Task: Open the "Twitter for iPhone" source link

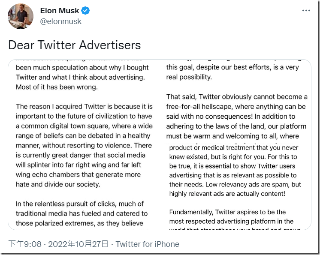Action: [147, 244]
